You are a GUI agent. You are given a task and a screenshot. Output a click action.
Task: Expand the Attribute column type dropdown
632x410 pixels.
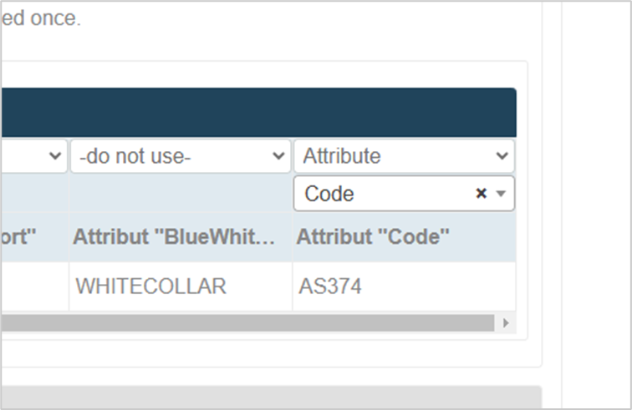click(x=405, y=156)
